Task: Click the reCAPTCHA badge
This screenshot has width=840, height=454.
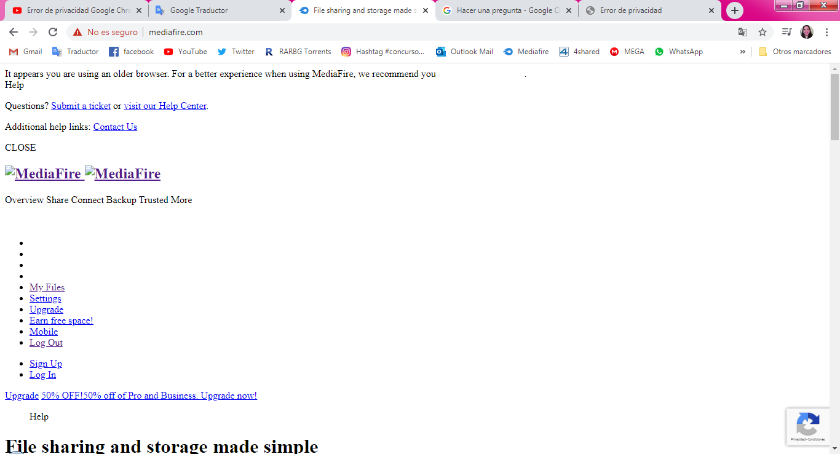Action: (807, 426)
